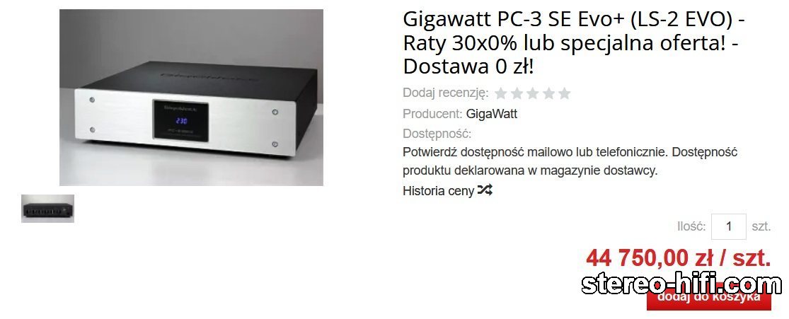Click the blue 230 display in photo
789x319 pixels.
click(180, 121)
